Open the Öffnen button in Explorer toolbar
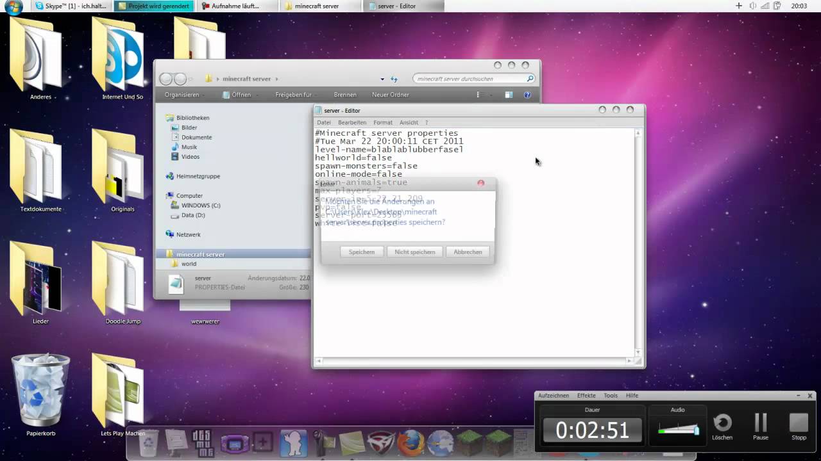 click(x=237, y=95)
